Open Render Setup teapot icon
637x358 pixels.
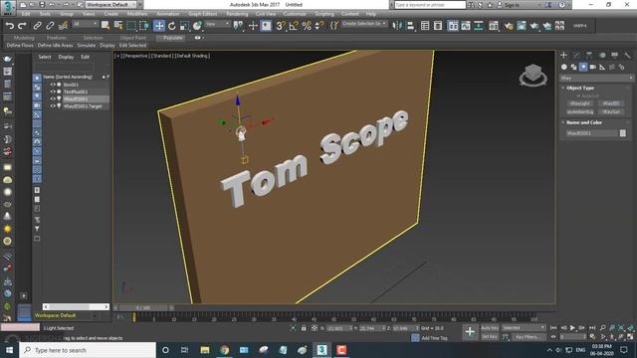(x=509, y=26)
